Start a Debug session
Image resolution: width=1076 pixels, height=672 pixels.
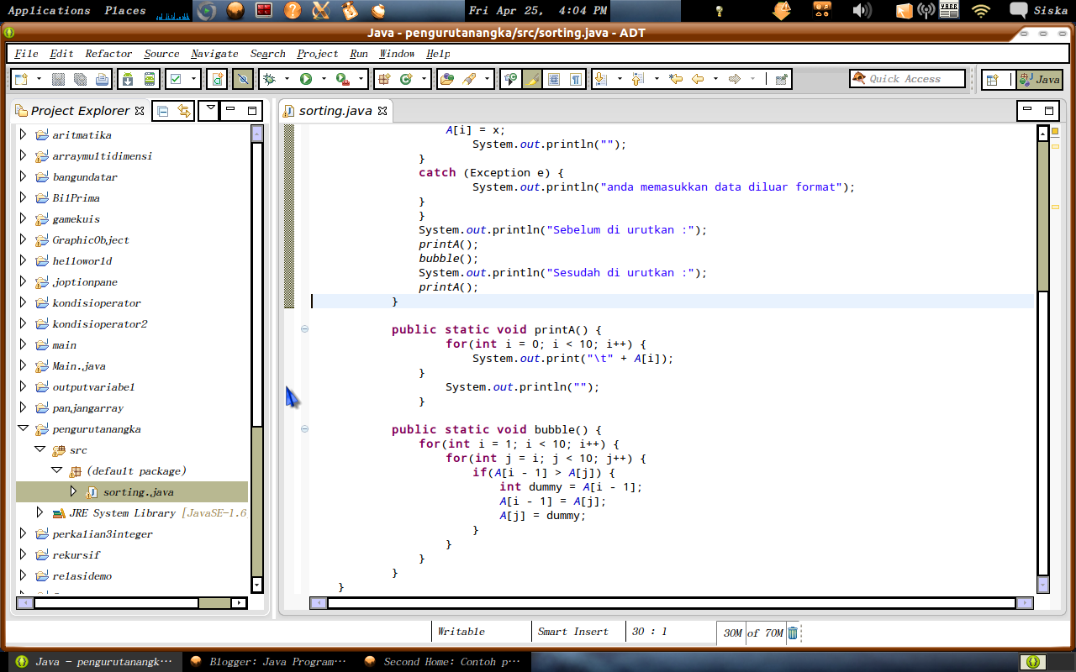(x=267, y=78)
